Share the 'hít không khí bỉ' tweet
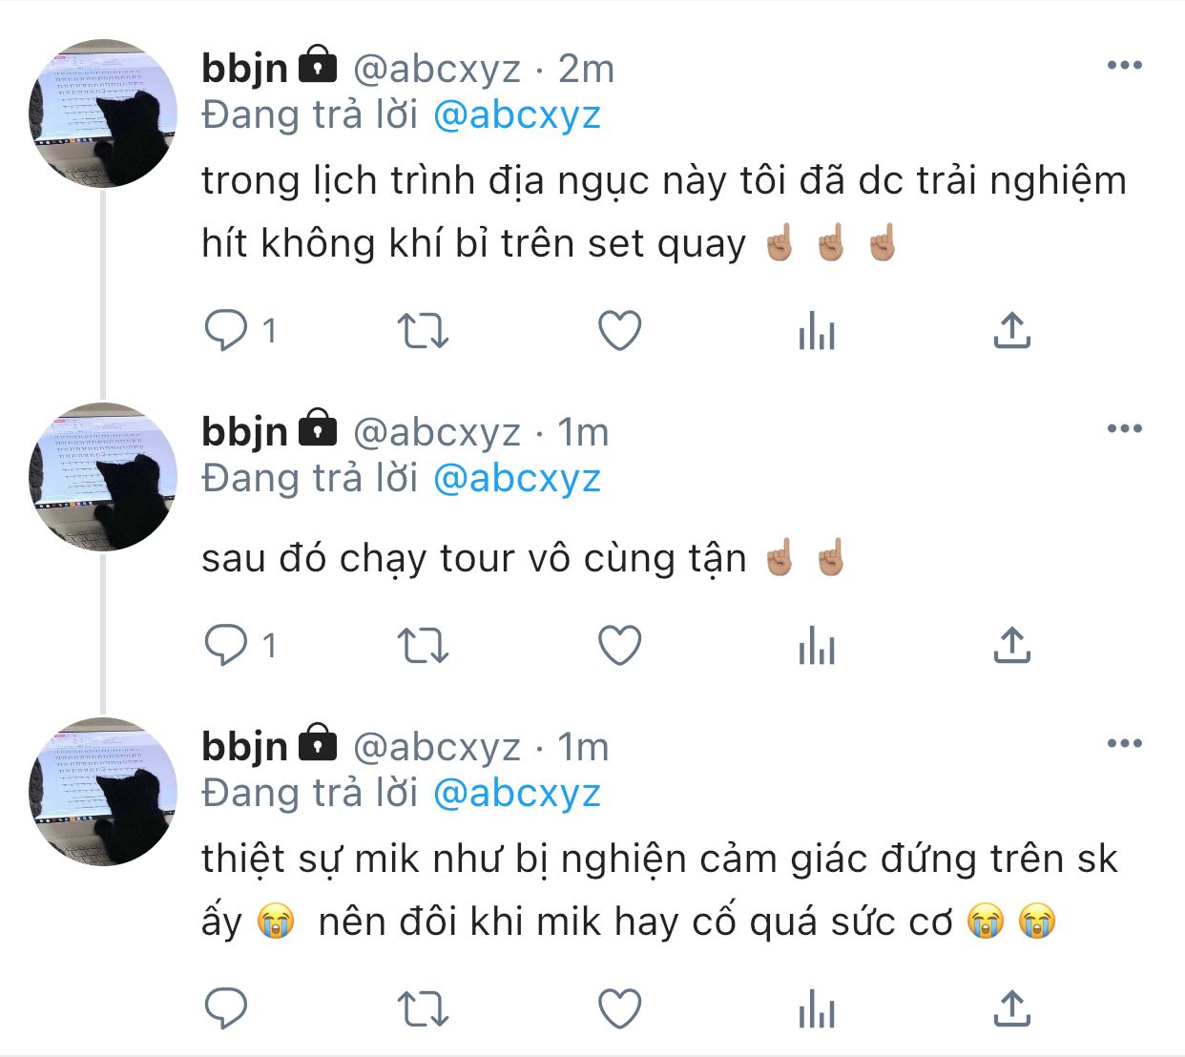Image resolution: width=1185 pixels, height=1057 pixels. (x=1011, y=331)
